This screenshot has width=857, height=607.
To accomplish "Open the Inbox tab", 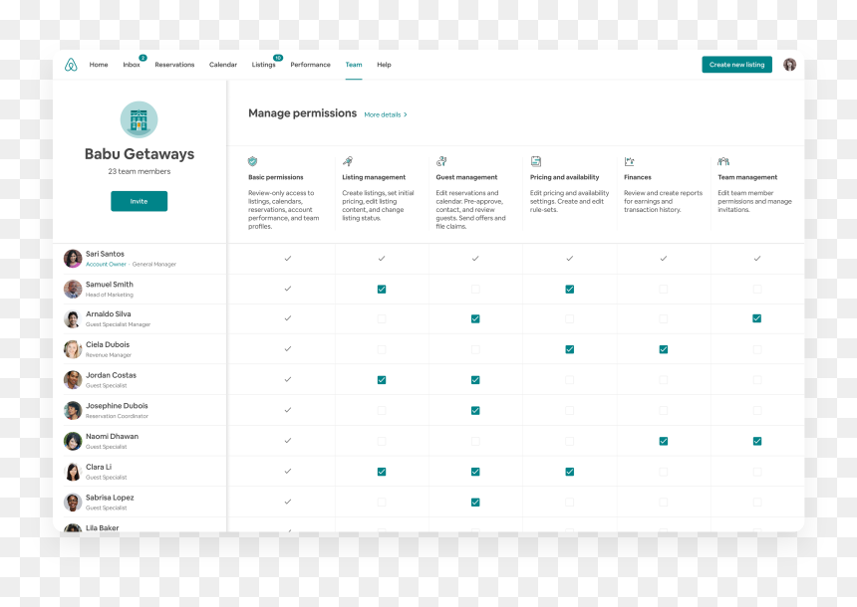I will 132,65.
